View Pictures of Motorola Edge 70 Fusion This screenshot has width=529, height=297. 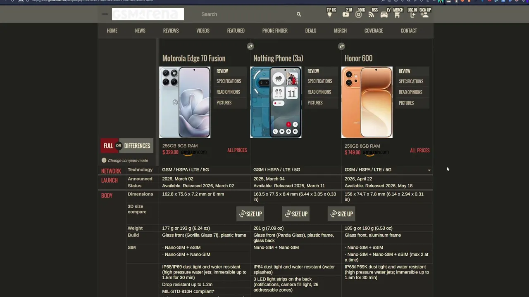[224, 103]
